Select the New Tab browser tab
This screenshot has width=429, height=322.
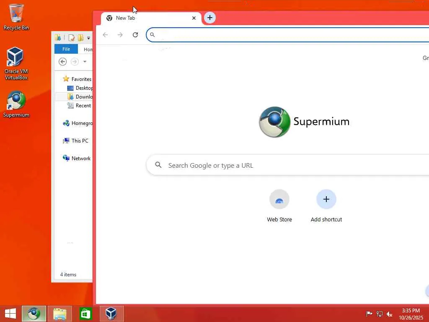click(151, 18)
